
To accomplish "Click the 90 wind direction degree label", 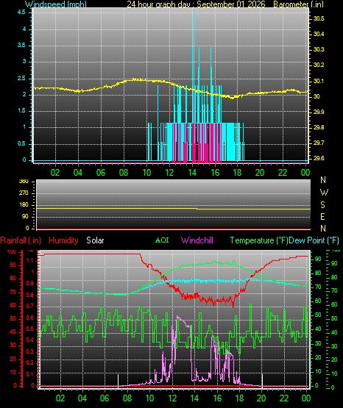I will (x=25, y=217).
